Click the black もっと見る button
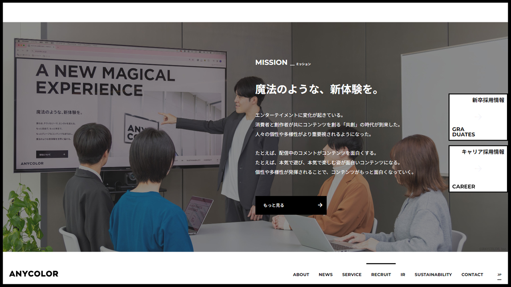 pyautogui.click(x=291, y=205)
